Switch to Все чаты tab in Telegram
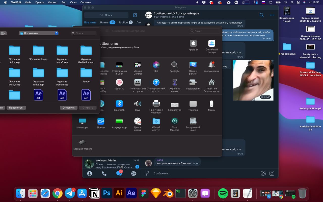Viewport: 323px width, 202px height. (90, 22)
